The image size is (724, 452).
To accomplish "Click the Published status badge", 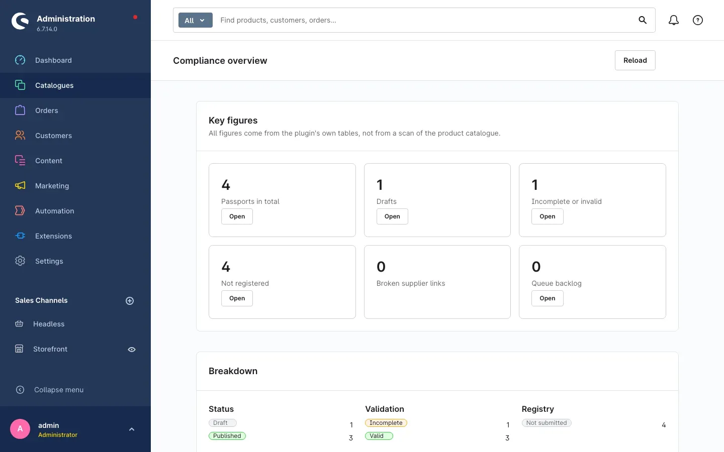I will point(227,436).
